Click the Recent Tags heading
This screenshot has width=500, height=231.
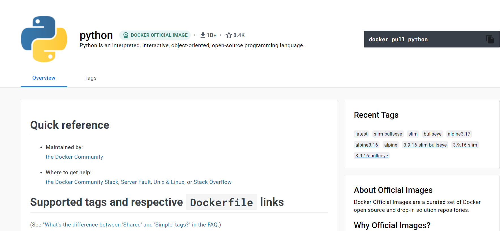pyautogui.click(x=376, y=115)
